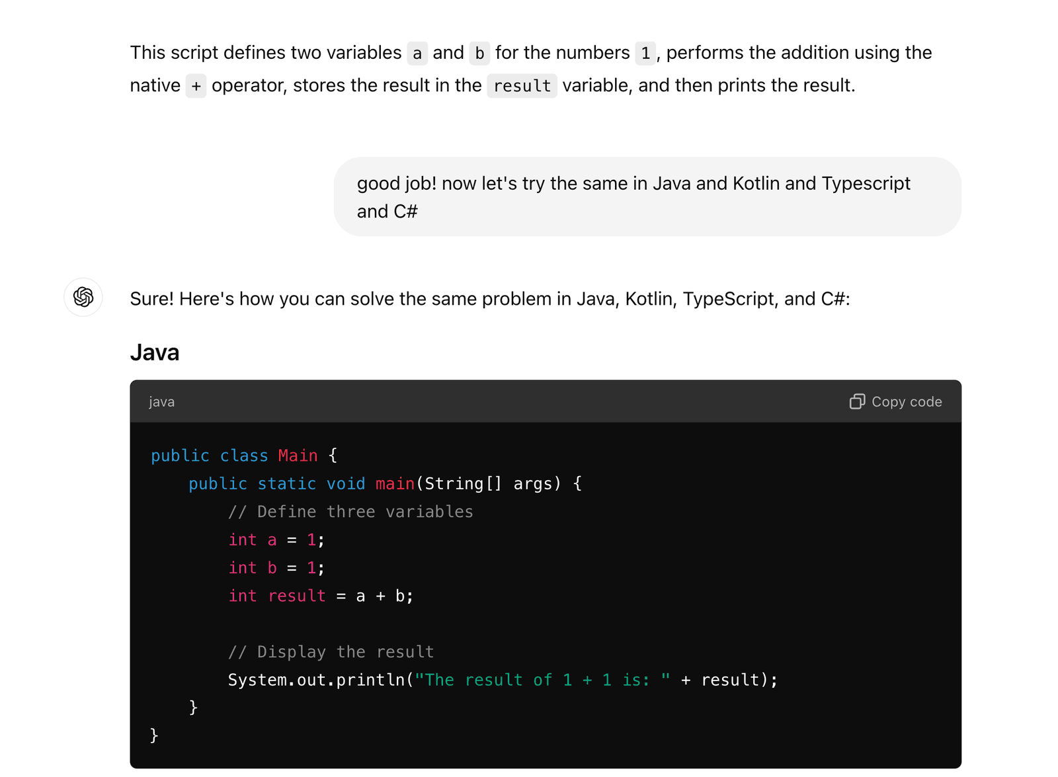Click the ChatGPT logo avatar icon
The image size is (1058, 777).
point(83,297)
